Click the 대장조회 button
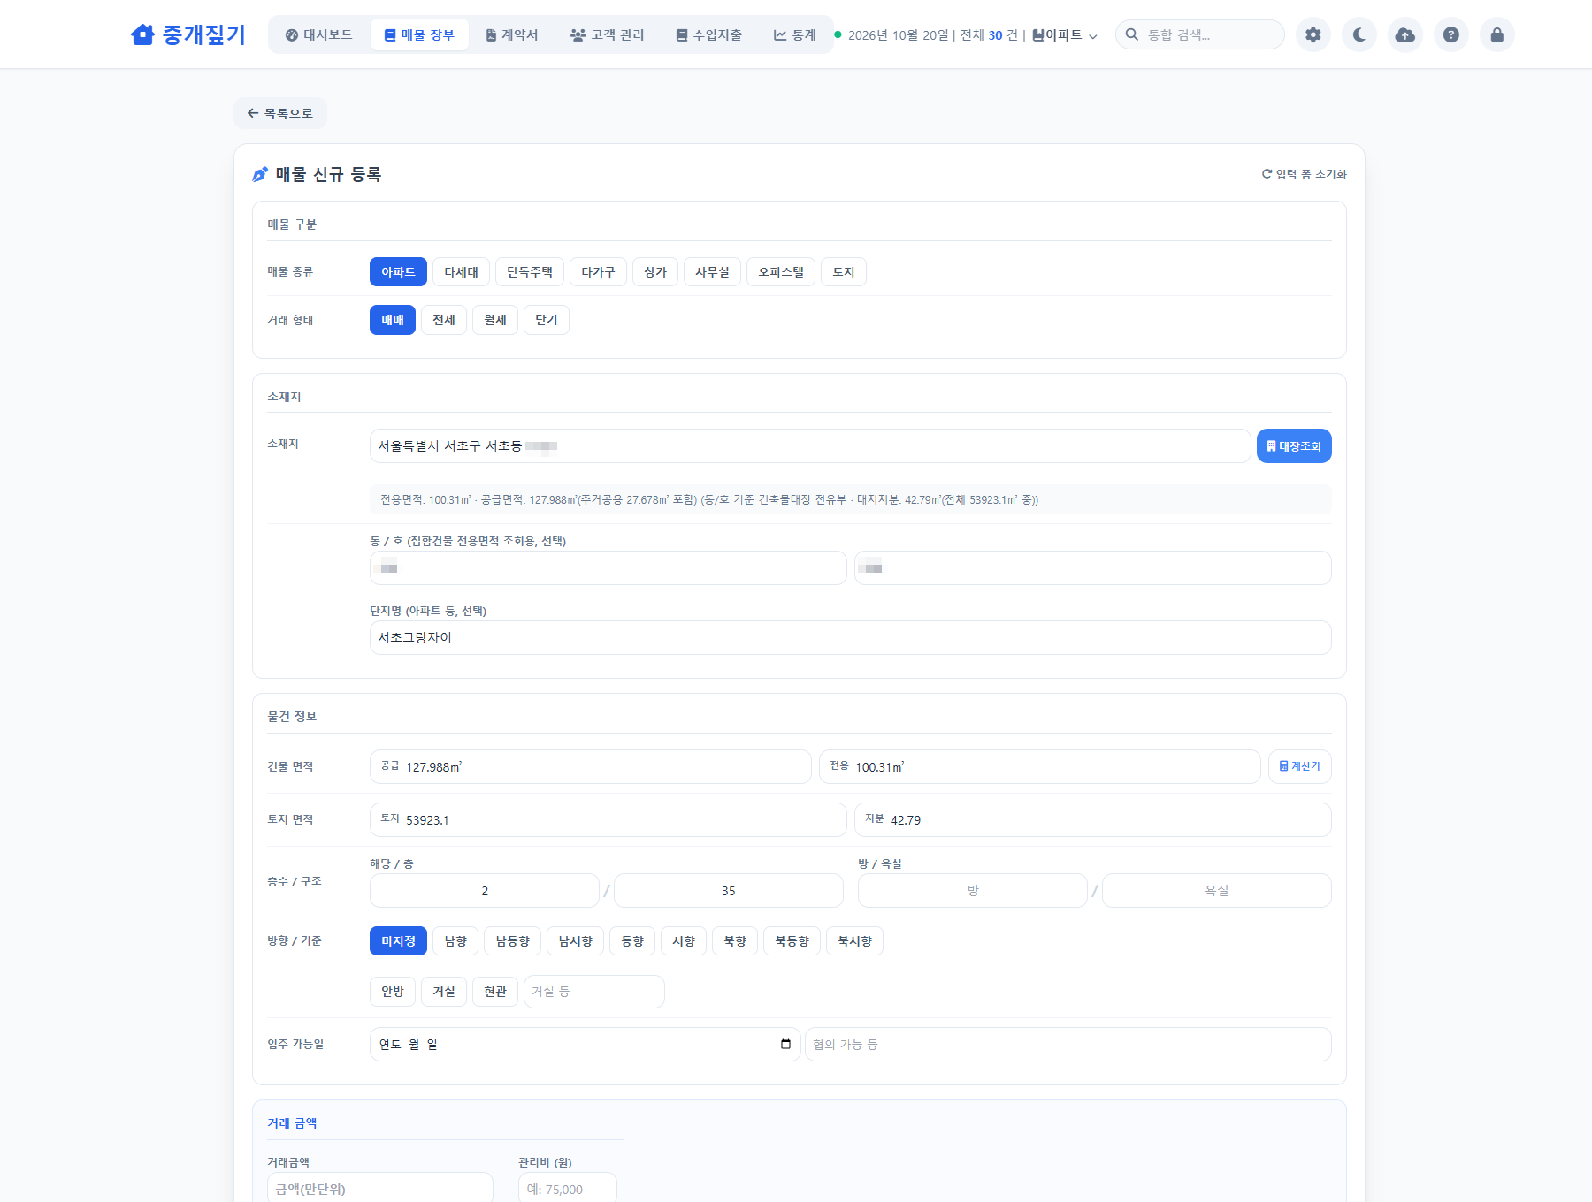Image resolution: width=1592 pixels, height=1202 pixels. [x=1294, y=446]
